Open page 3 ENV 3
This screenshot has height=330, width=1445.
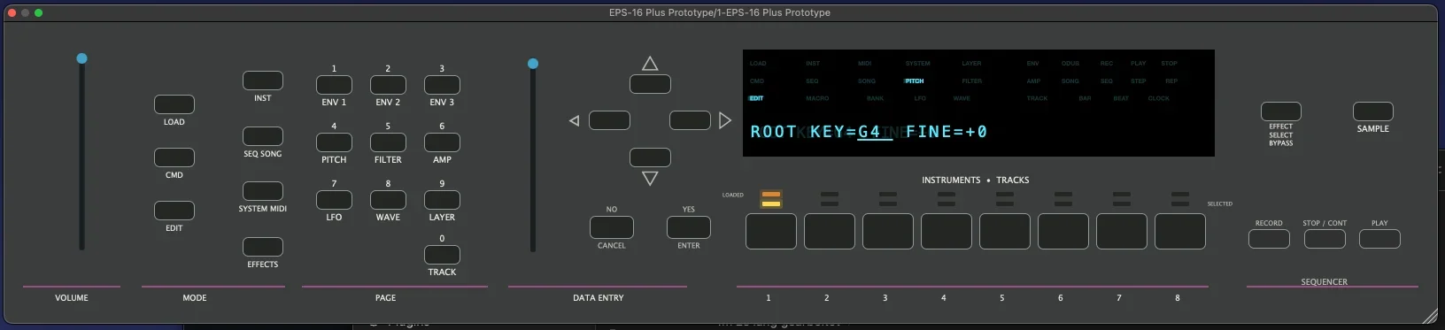pyautogui.click(x=442, y=85)
